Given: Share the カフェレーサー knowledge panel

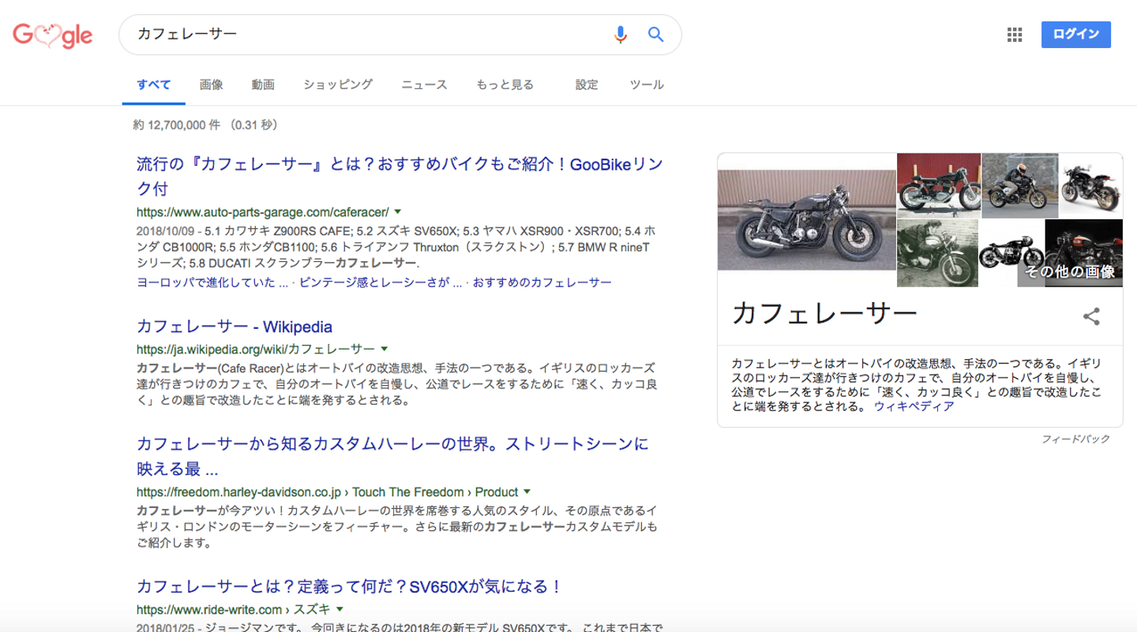Looking at the screenshot, I should pyautogui.click(x=1091, y=317).
